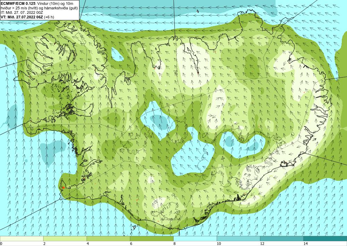Click the '14' label on the color scale
Image resolution: width=347 pixels, height=246 pixels.
pyautogui.click(x=306, y=244)
